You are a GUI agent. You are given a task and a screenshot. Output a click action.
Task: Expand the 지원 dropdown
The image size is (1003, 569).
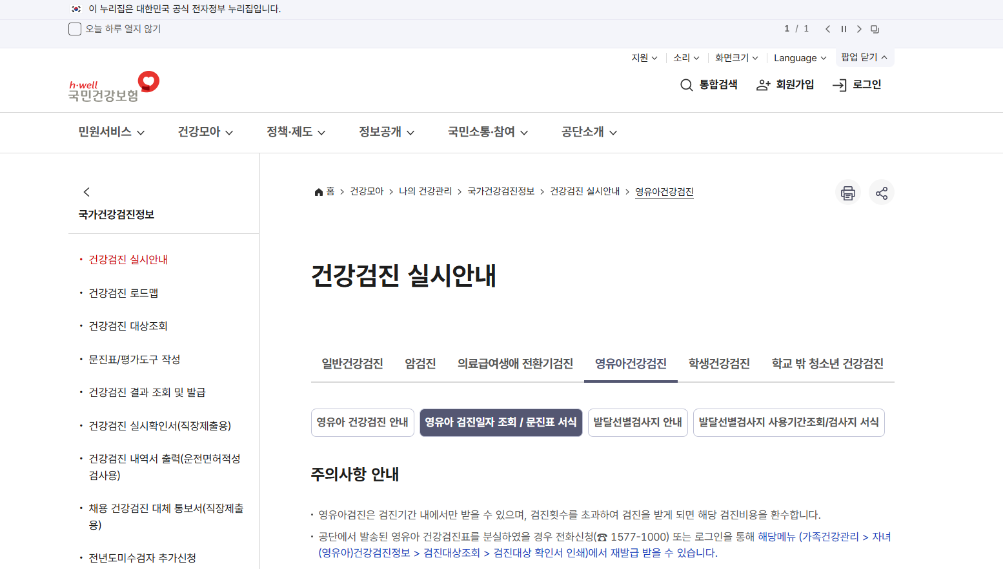pos(644,57)
